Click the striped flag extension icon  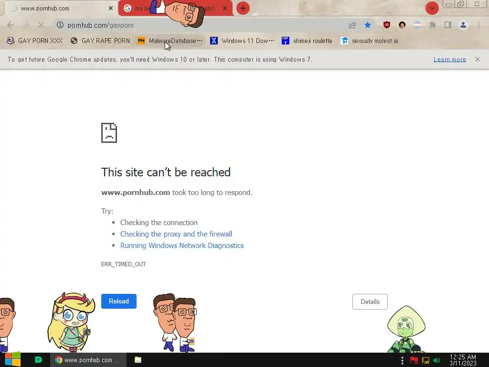pyautogui.click(x=417, y=25)
